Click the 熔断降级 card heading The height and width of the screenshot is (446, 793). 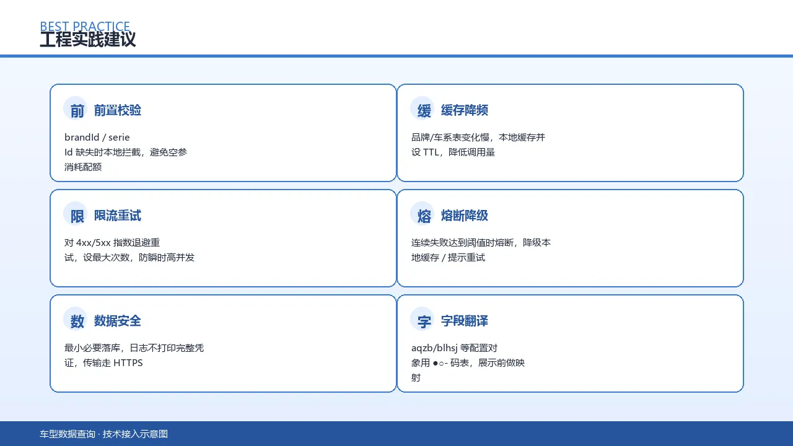pyautogui.click(x=465, y=216)
